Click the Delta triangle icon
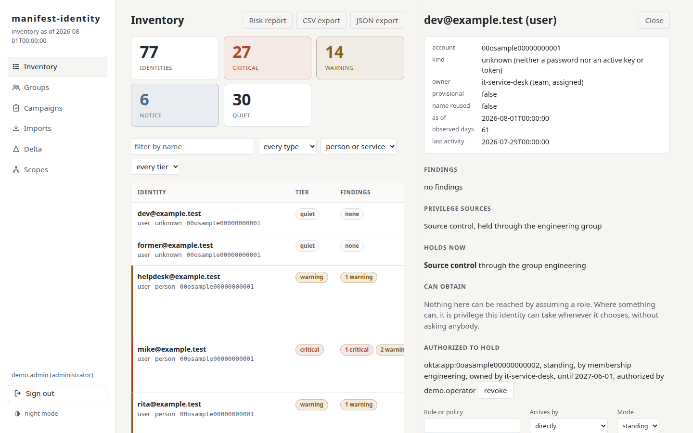693x433 pixels. (16, 149)
